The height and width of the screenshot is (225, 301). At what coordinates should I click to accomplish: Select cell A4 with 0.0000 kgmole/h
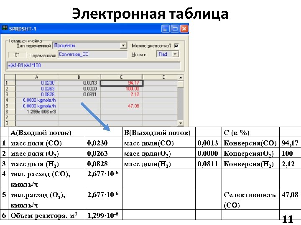pyautogui.click(x=37, y=100)
